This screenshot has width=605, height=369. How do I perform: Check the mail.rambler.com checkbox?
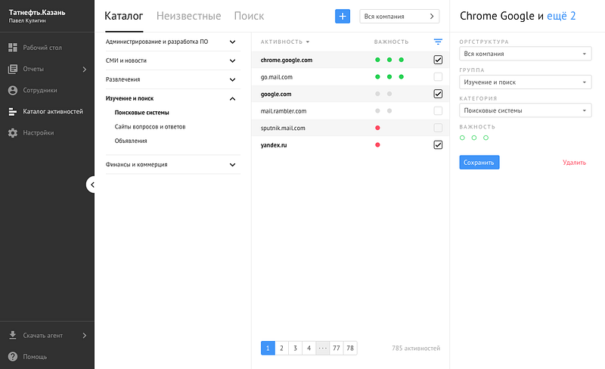[x=438, y=111]
